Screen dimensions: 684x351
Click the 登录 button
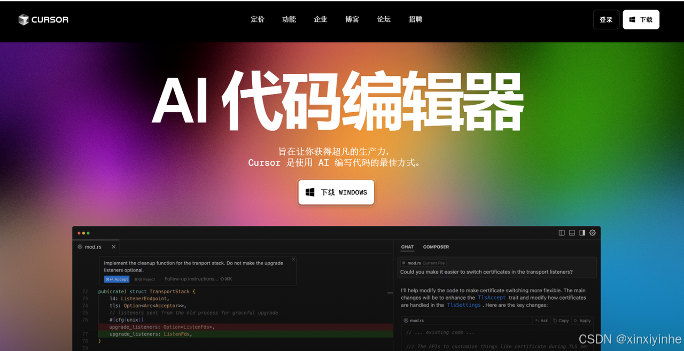606,19
